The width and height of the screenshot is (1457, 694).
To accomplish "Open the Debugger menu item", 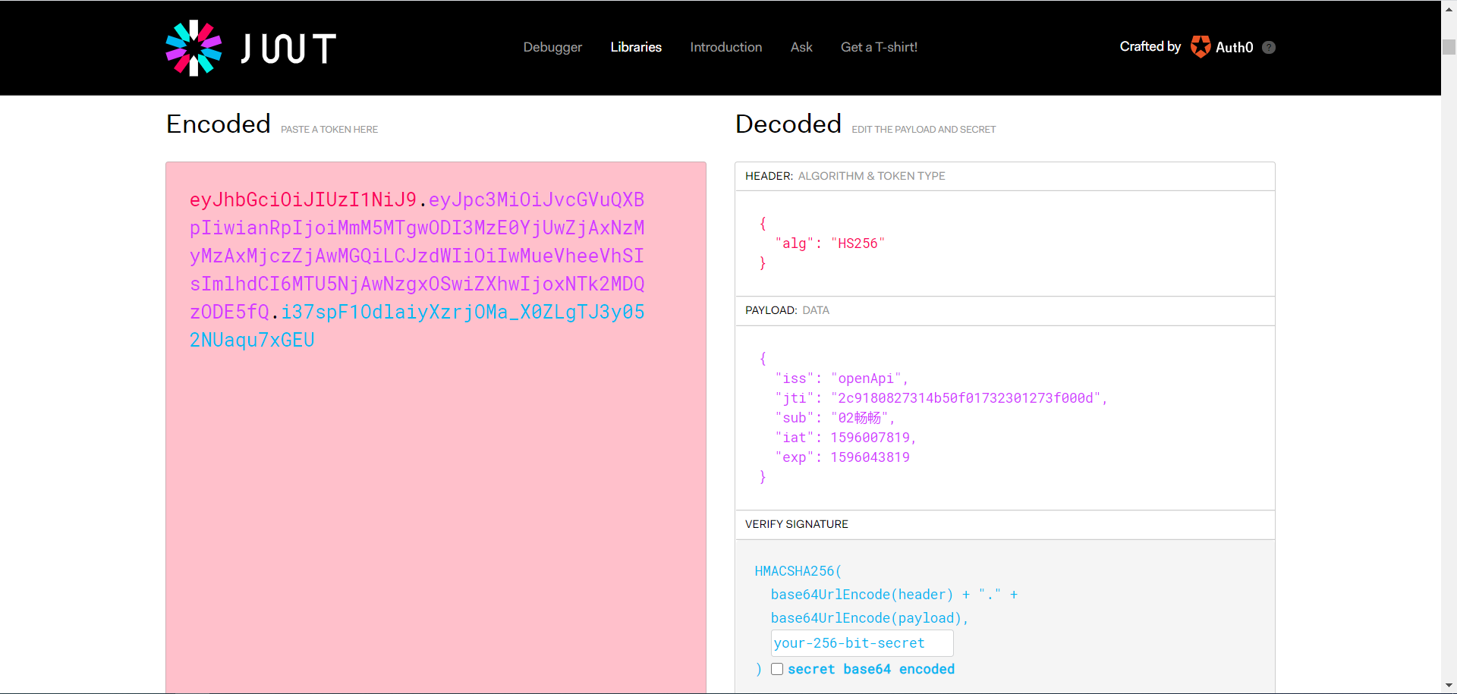I will 552,47.
